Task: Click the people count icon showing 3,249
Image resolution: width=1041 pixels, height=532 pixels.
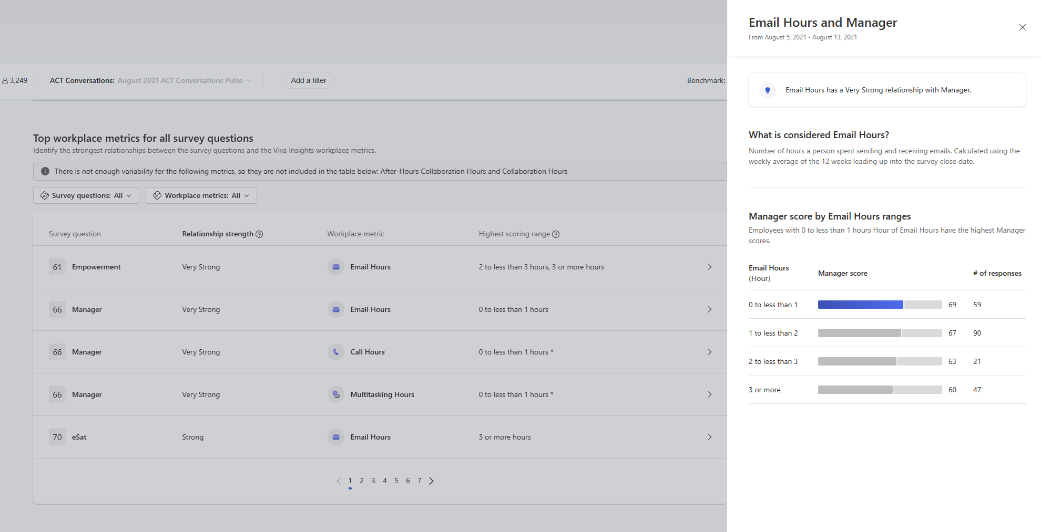Action: click(4, 80)
